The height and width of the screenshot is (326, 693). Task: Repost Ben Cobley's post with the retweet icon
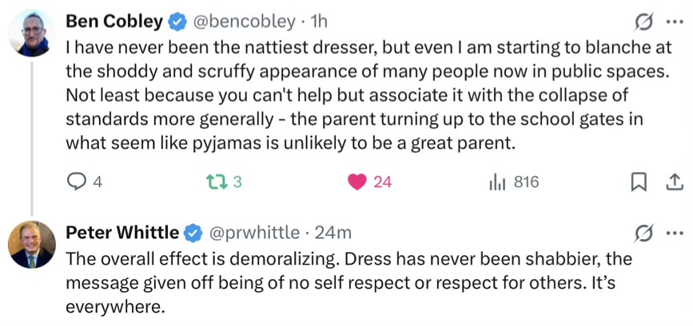coord(213,183)
